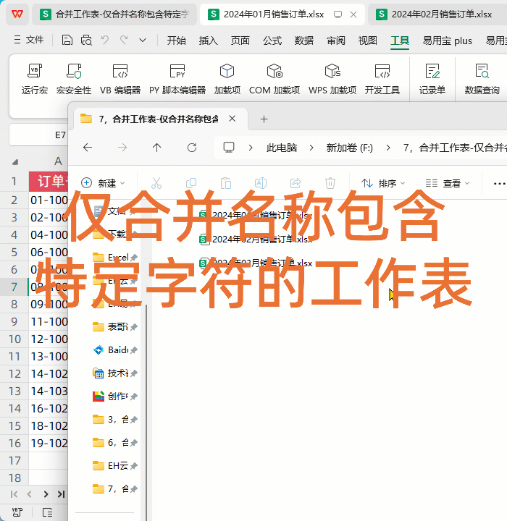
Task: Click the print preview icon
Action: (86, 41)
